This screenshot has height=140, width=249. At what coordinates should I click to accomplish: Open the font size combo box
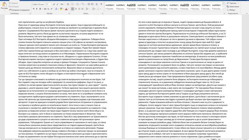(x=49, y=4)
